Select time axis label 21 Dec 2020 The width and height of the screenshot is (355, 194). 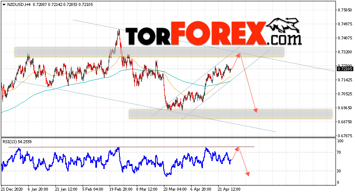(x=11, y=189)
